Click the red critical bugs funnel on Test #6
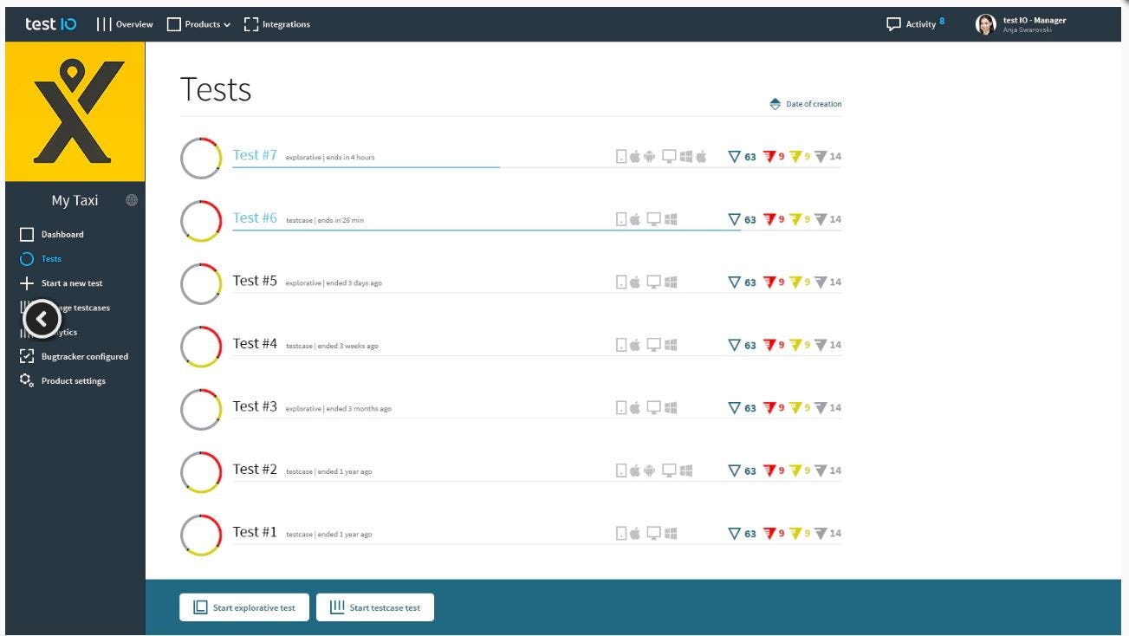Screen dimensions: 1129x636 pos(770,219)
